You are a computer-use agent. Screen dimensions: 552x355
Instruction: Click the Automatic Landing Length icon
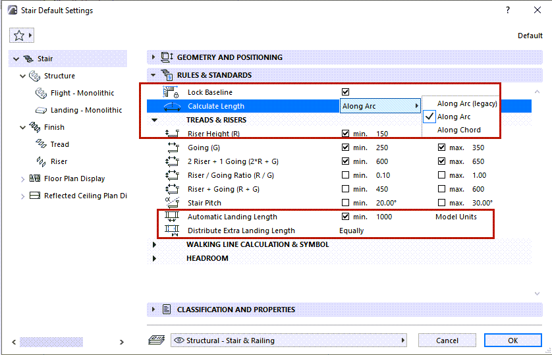tap(172, 217)
